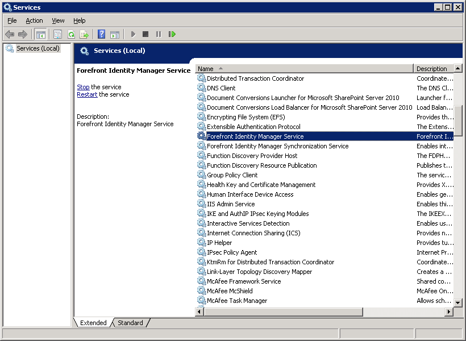466x341 pixels.
Task: Click the Restart the service link
Action: point(87,94)
